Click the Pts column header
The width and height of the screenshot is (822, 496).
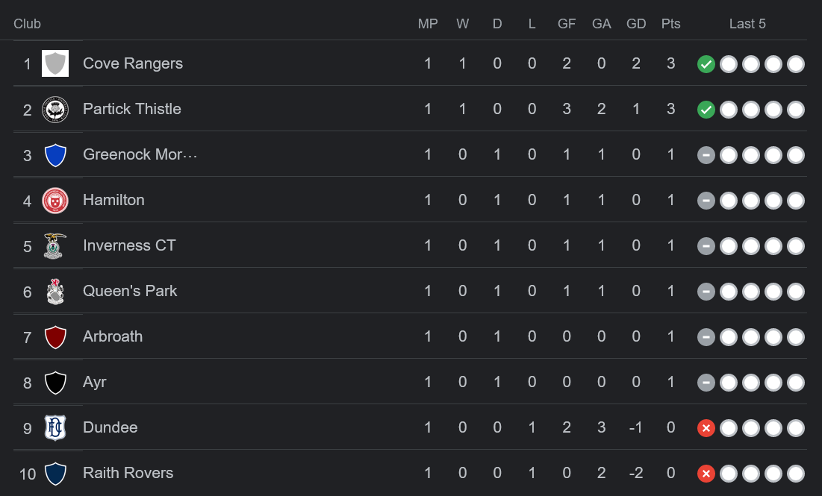coord(670,24)
